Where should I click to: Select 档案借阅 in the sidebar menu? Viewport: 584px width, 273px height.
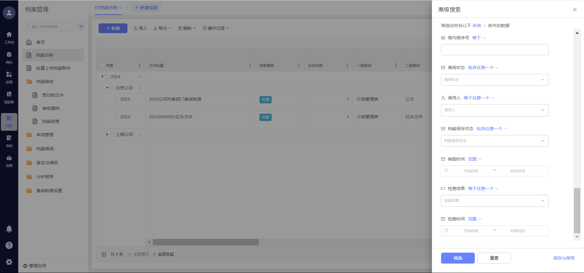click(x=45, y=149)
